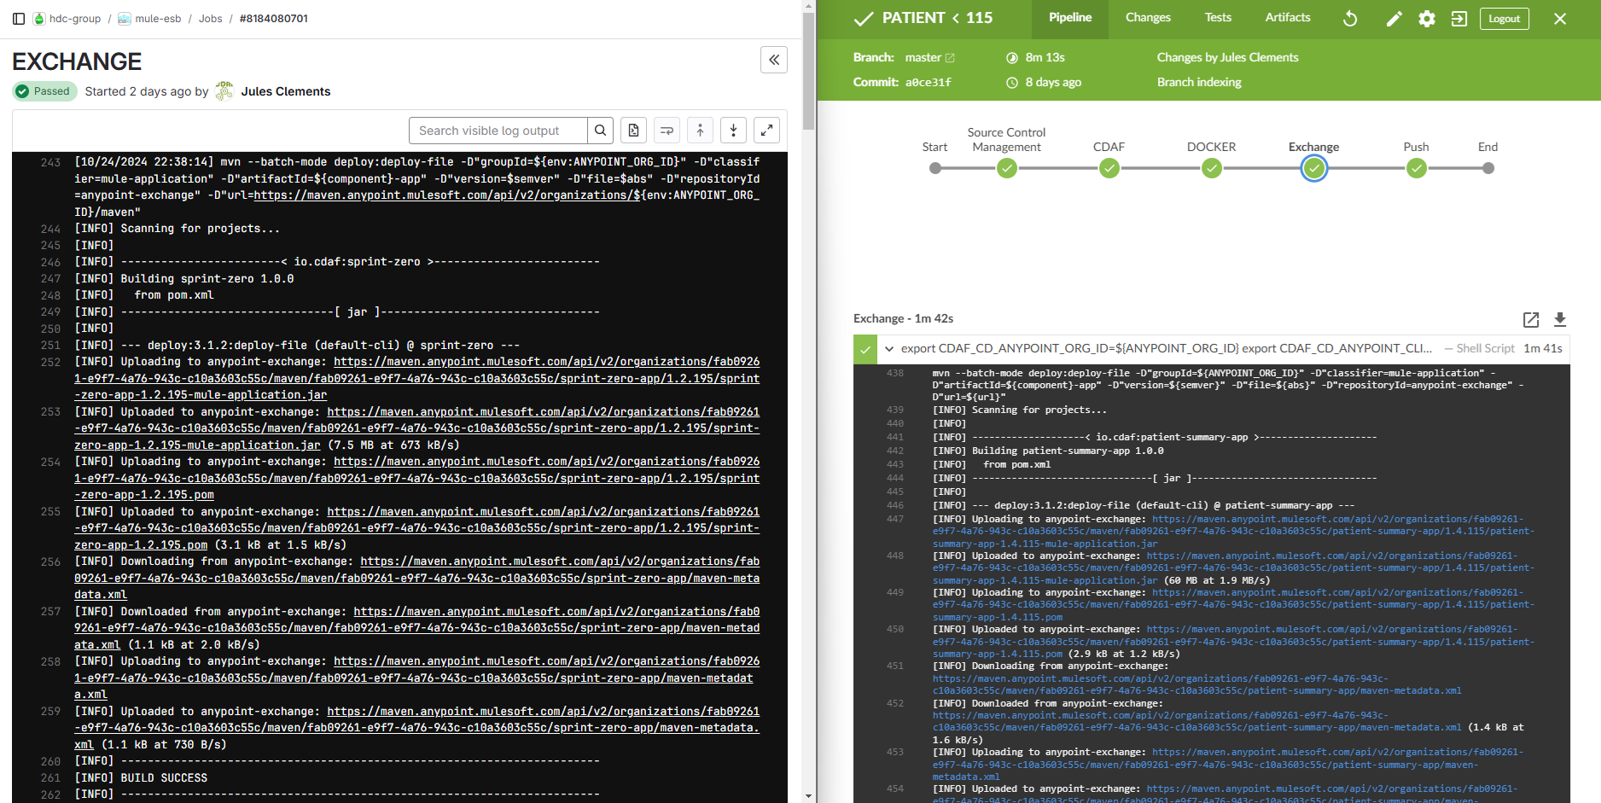Click log line number 252
1601x803 pixels.
point(50,362)
